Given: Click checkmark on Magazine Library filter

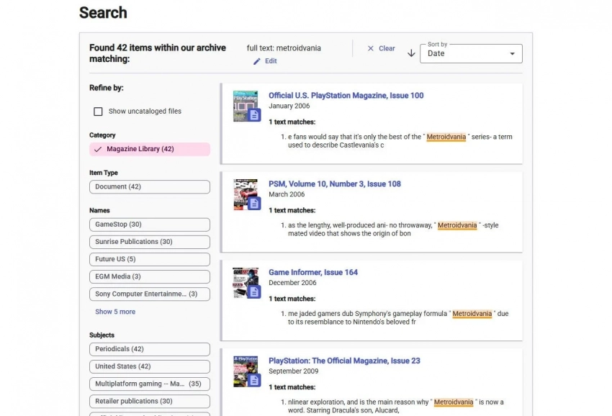Looking at the screenshot, I should pos(98,149).
